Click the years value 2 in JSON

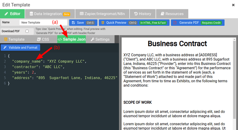33,72
